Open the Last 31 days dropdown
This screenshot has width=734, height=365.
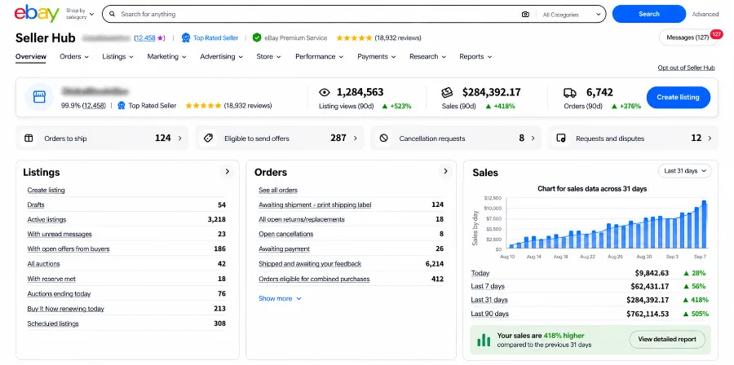click(x=685, y=171)
